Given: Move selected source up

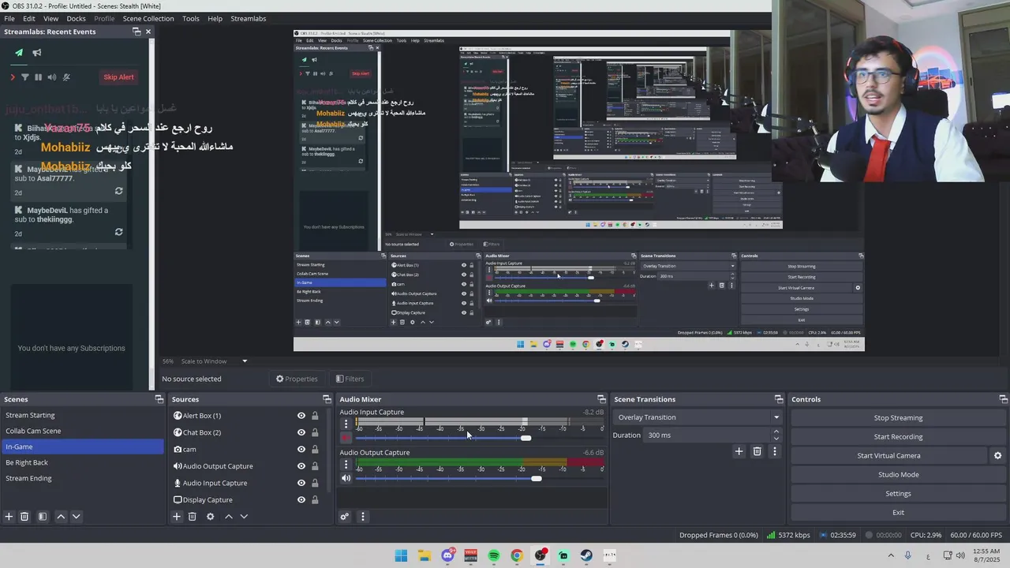Looking at the screenshot, I should click(229, 517).
